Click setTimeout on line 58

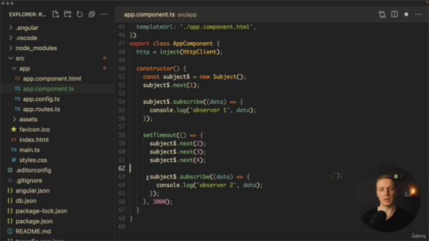tap(160, 135)
